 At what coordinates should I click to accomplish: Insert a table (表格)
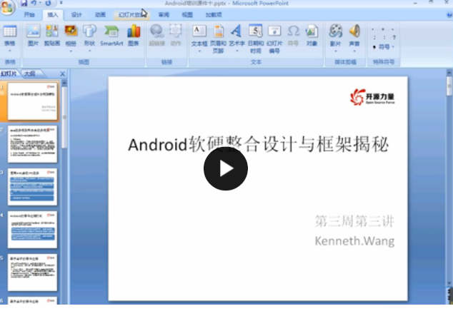tap(10, 35)
